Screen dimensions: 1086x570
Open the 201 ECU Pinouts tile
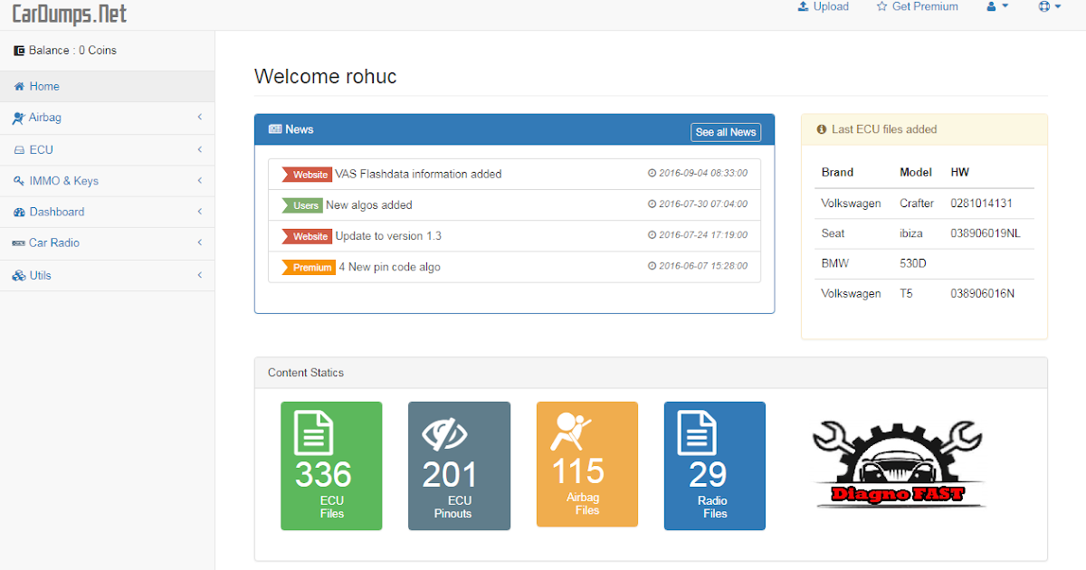coord(459,466)
